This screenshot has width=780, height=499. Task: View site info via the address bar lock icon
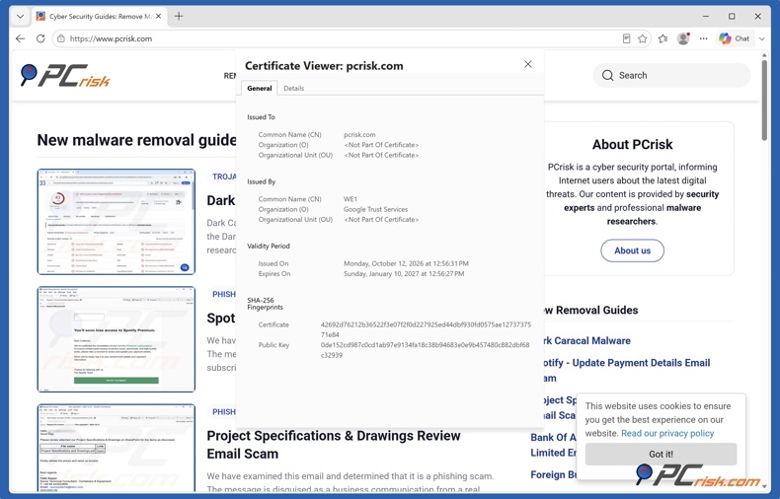coord(60,38)
